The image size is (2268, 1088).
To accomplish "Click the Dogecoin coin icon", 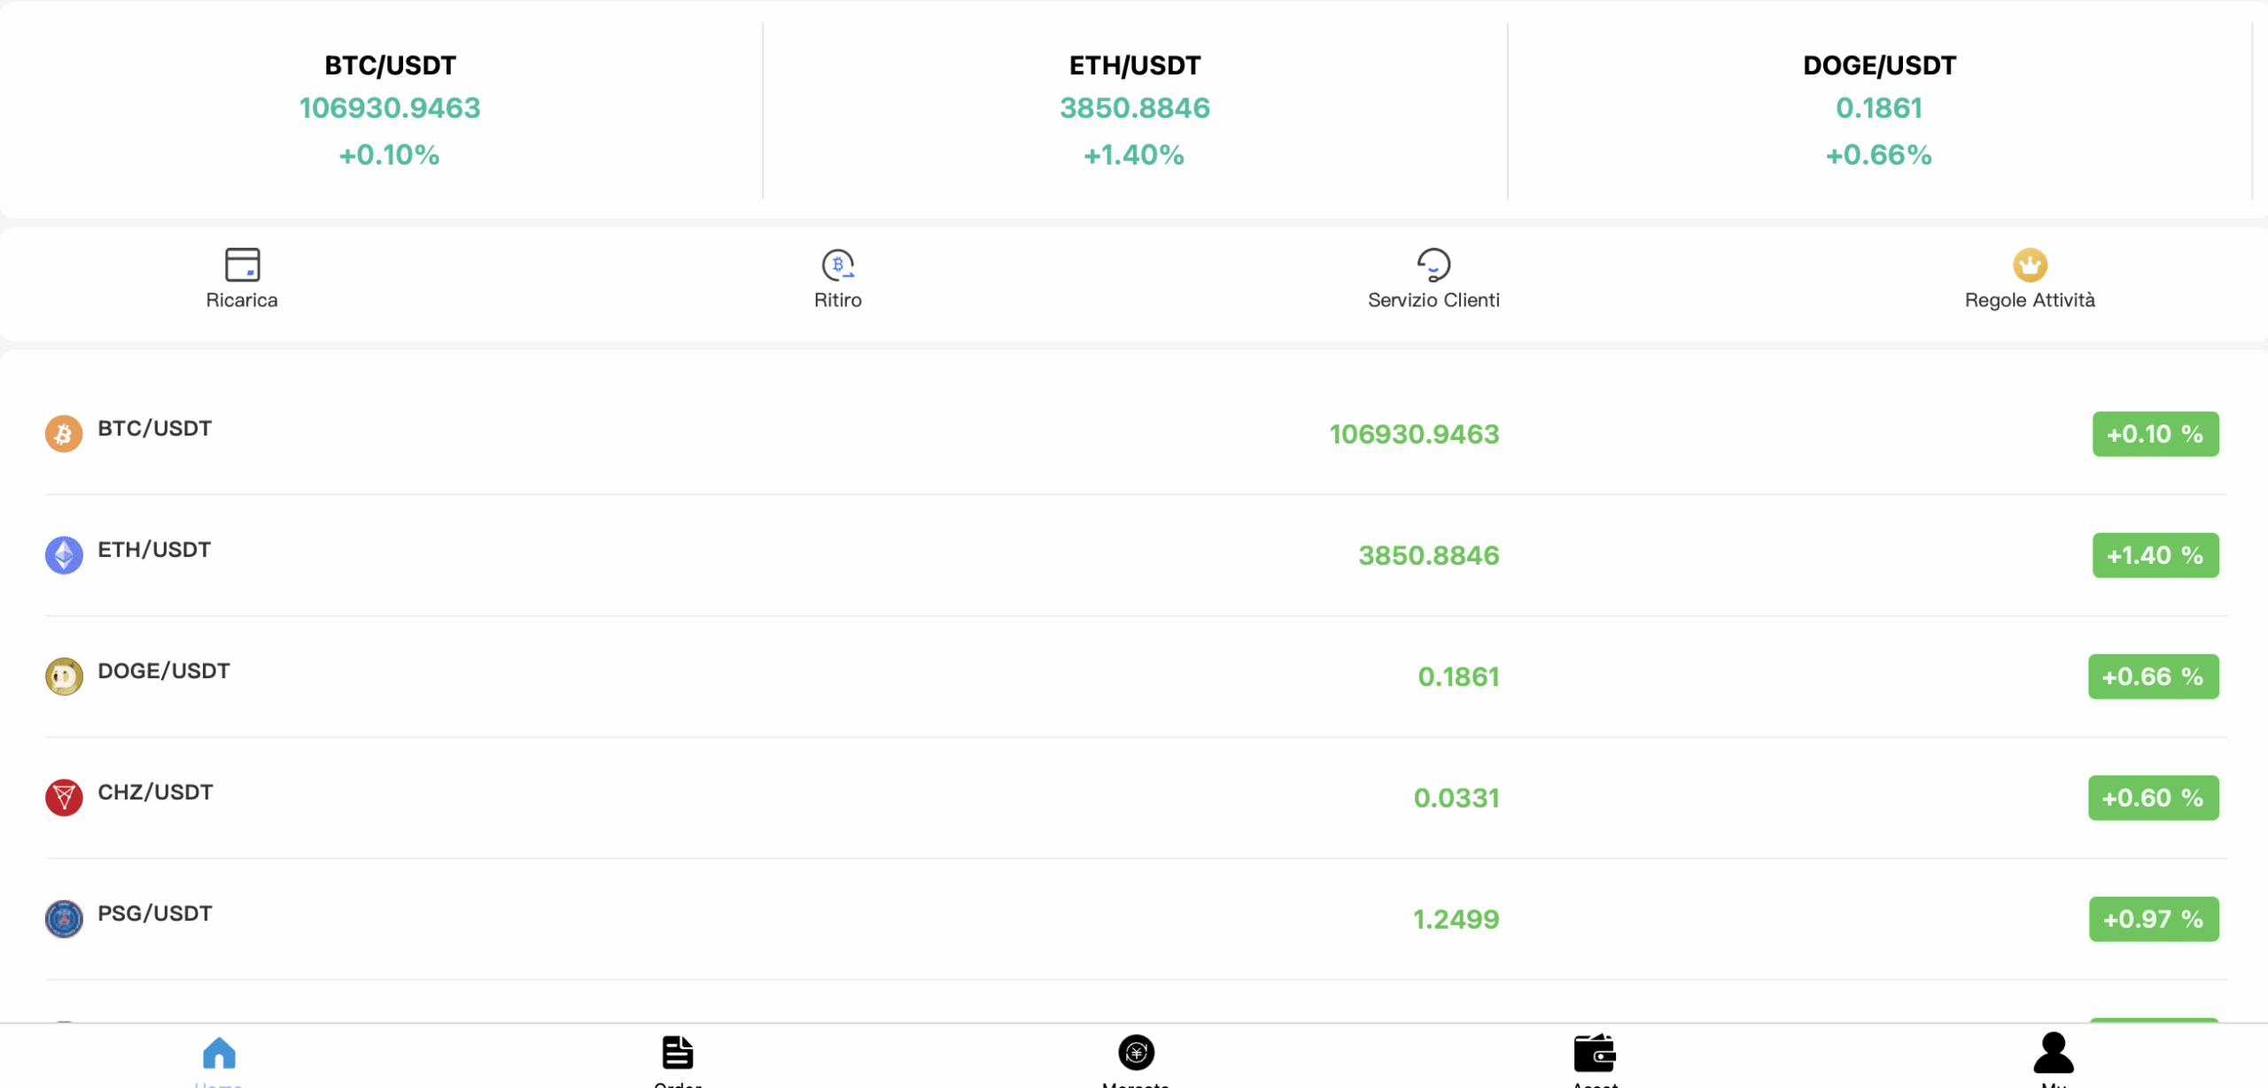I will 64,676.
